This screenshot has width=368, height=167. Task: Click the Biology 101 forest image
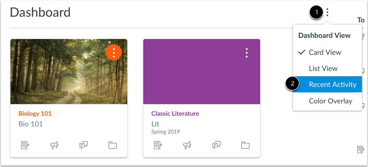pyautogui.click(x=69, y=72)
